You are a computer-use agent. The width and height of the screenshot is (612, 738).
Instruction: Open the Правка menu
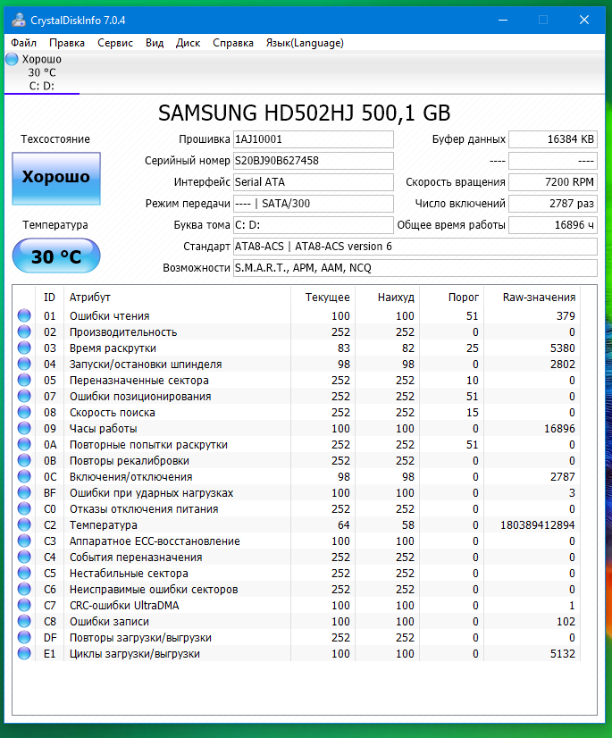coord(67,43)
